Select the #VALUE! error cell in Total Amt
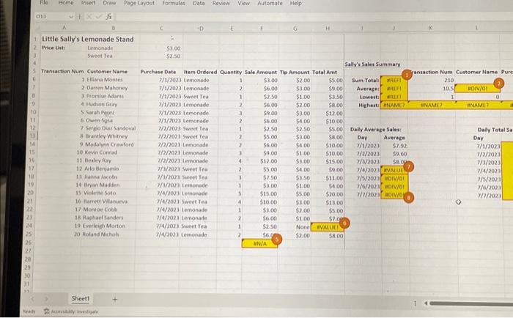Screen dimensions: 513x318 [x=327, y=227]
